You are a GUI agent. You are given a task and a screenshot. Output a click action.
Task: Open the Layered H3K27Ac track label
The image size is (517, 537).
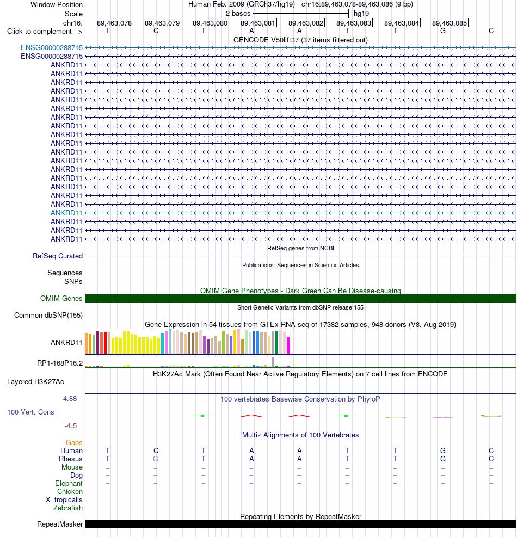click(35, 382)
